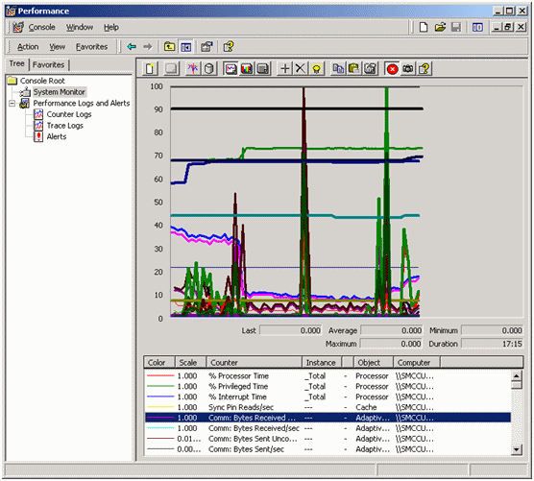Open the Console menu

[x=41, y=27]
